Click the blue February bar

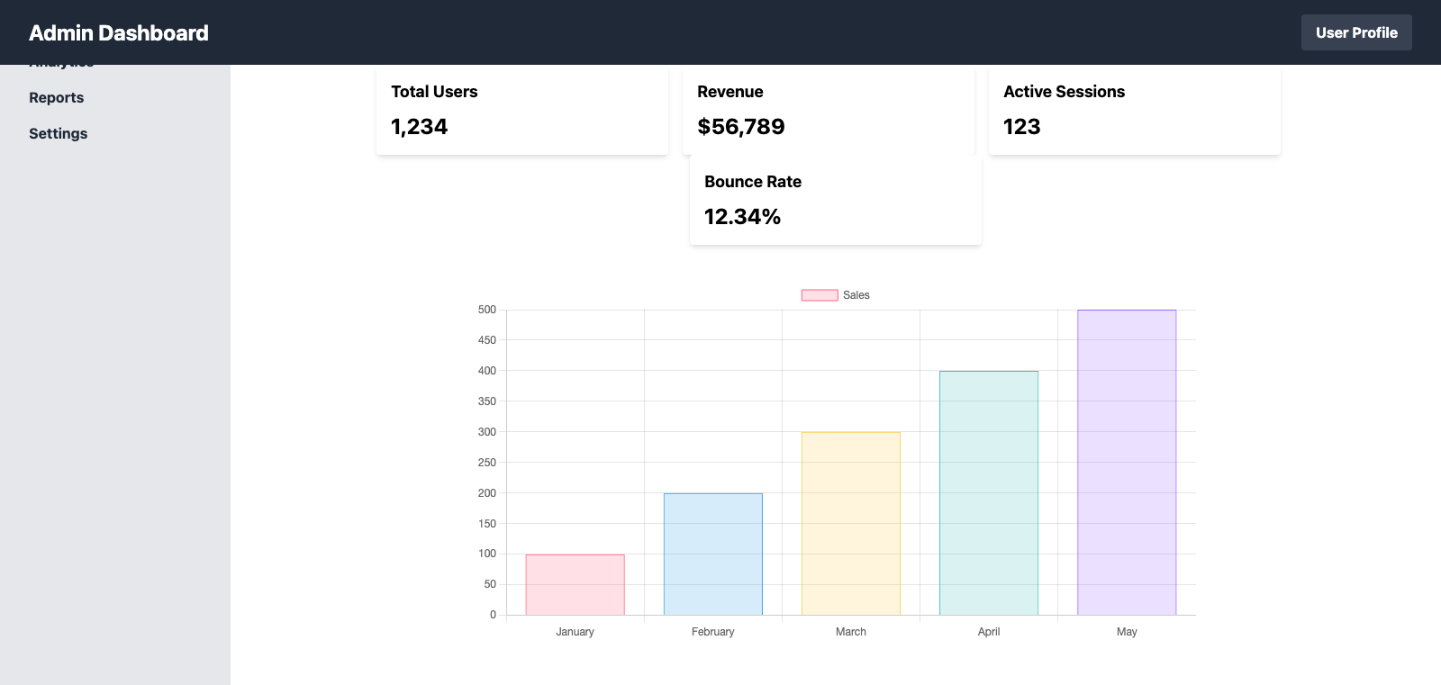[712, 554]
